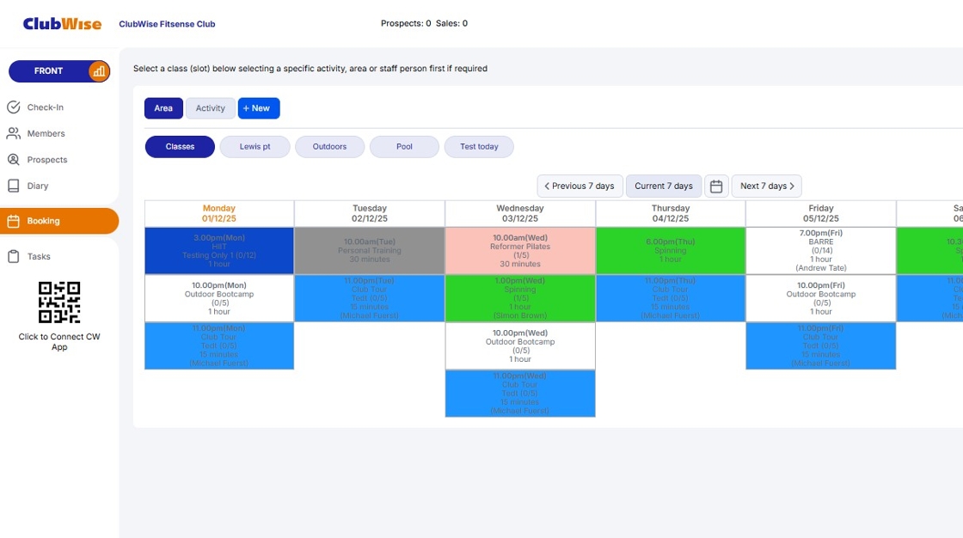Select Wednesday 10.00am Reformer Pilates slot
Screen dimensions: 963x538
[x=520, y=251]
